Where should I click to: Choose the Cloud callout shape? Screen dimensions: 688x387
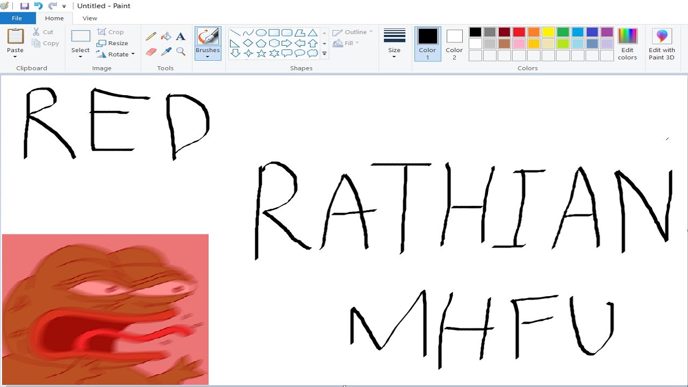[313, 53]
